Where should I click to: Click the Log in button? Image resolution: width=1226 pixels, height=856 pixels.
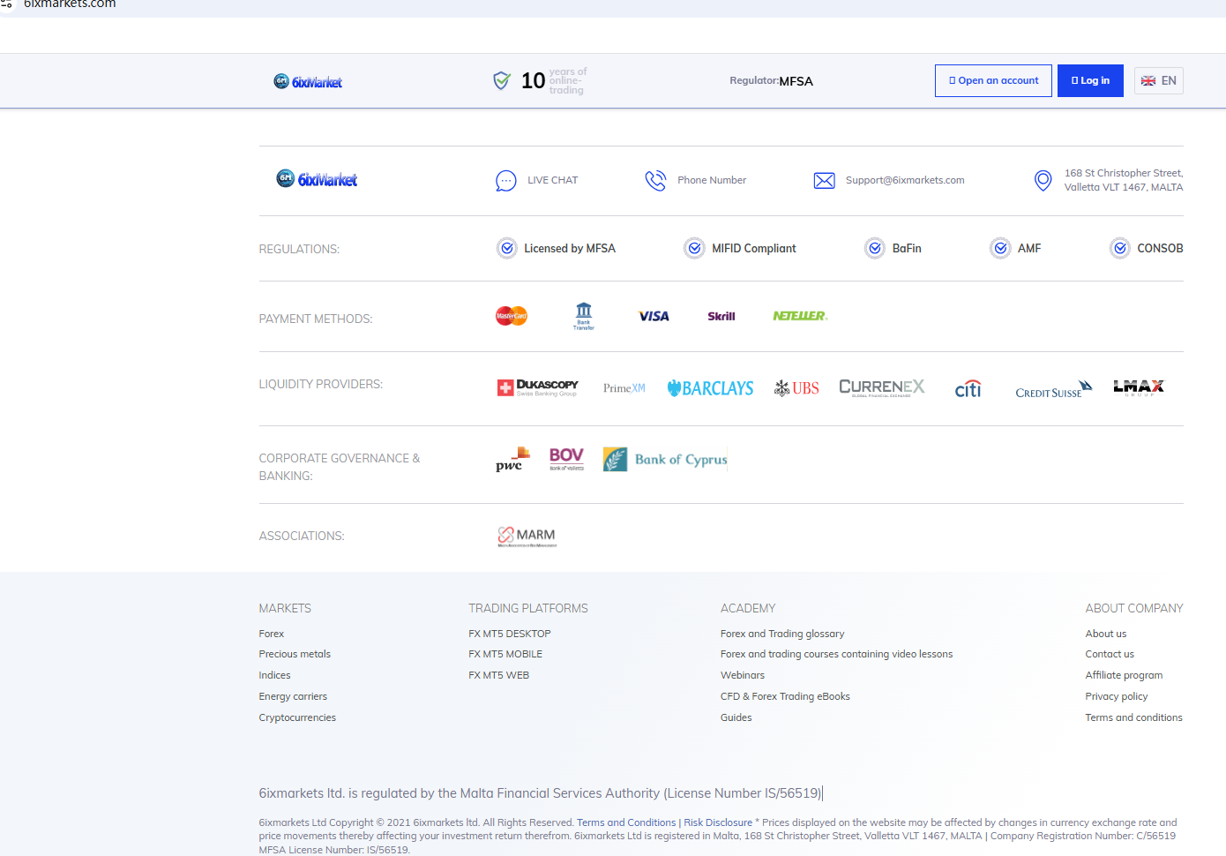1090,81
